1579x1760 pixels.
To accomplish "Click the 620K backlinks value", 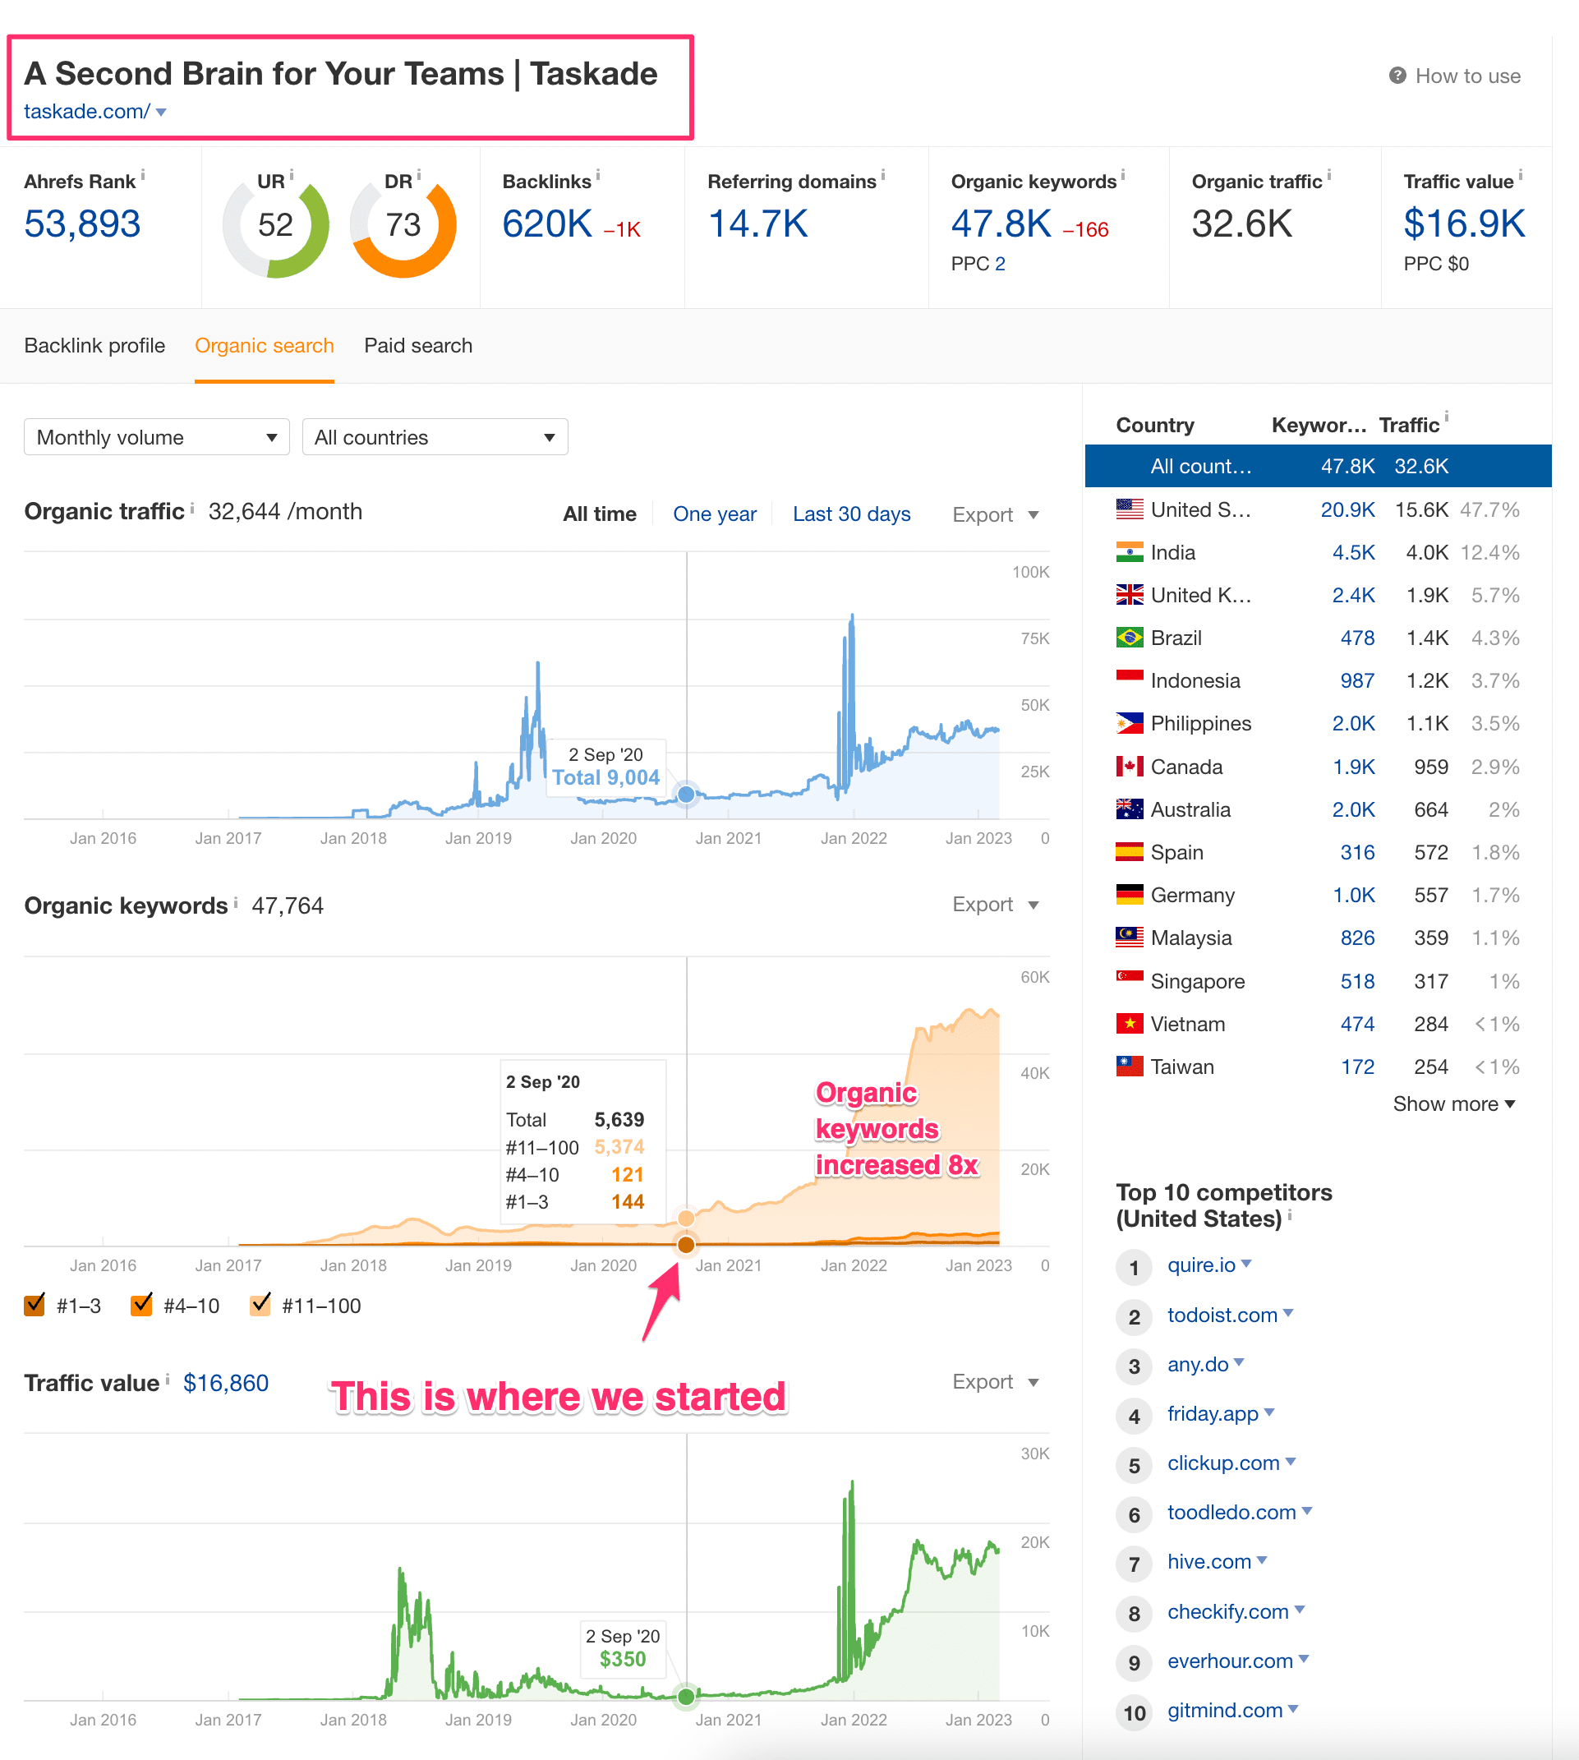I will 546,224.
